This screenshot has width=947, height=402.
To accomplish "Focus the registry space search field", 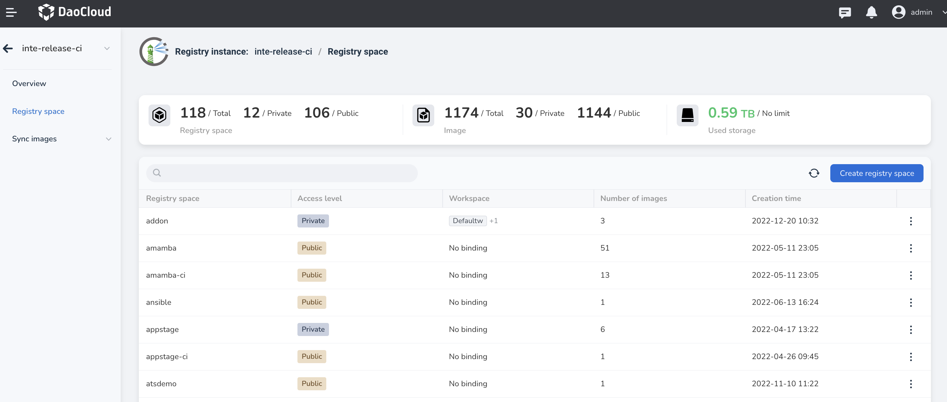I will click(282, 173).
